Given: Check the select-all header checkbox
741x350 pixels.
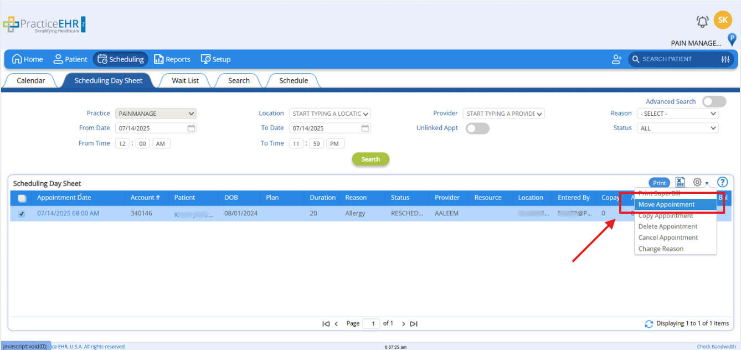Looking at the screenshot, I should 22,198.
